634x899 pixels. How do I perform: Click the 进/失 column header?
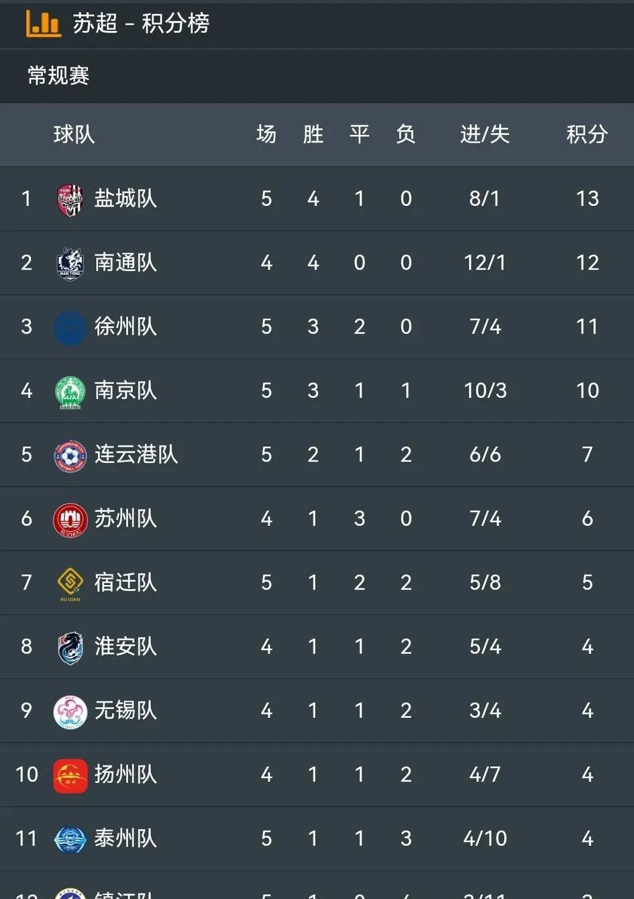(484, 134)
